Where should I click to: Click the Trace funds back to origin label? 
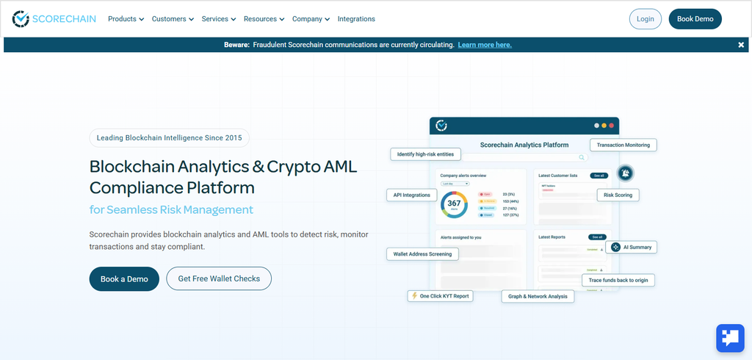[618, 280]
